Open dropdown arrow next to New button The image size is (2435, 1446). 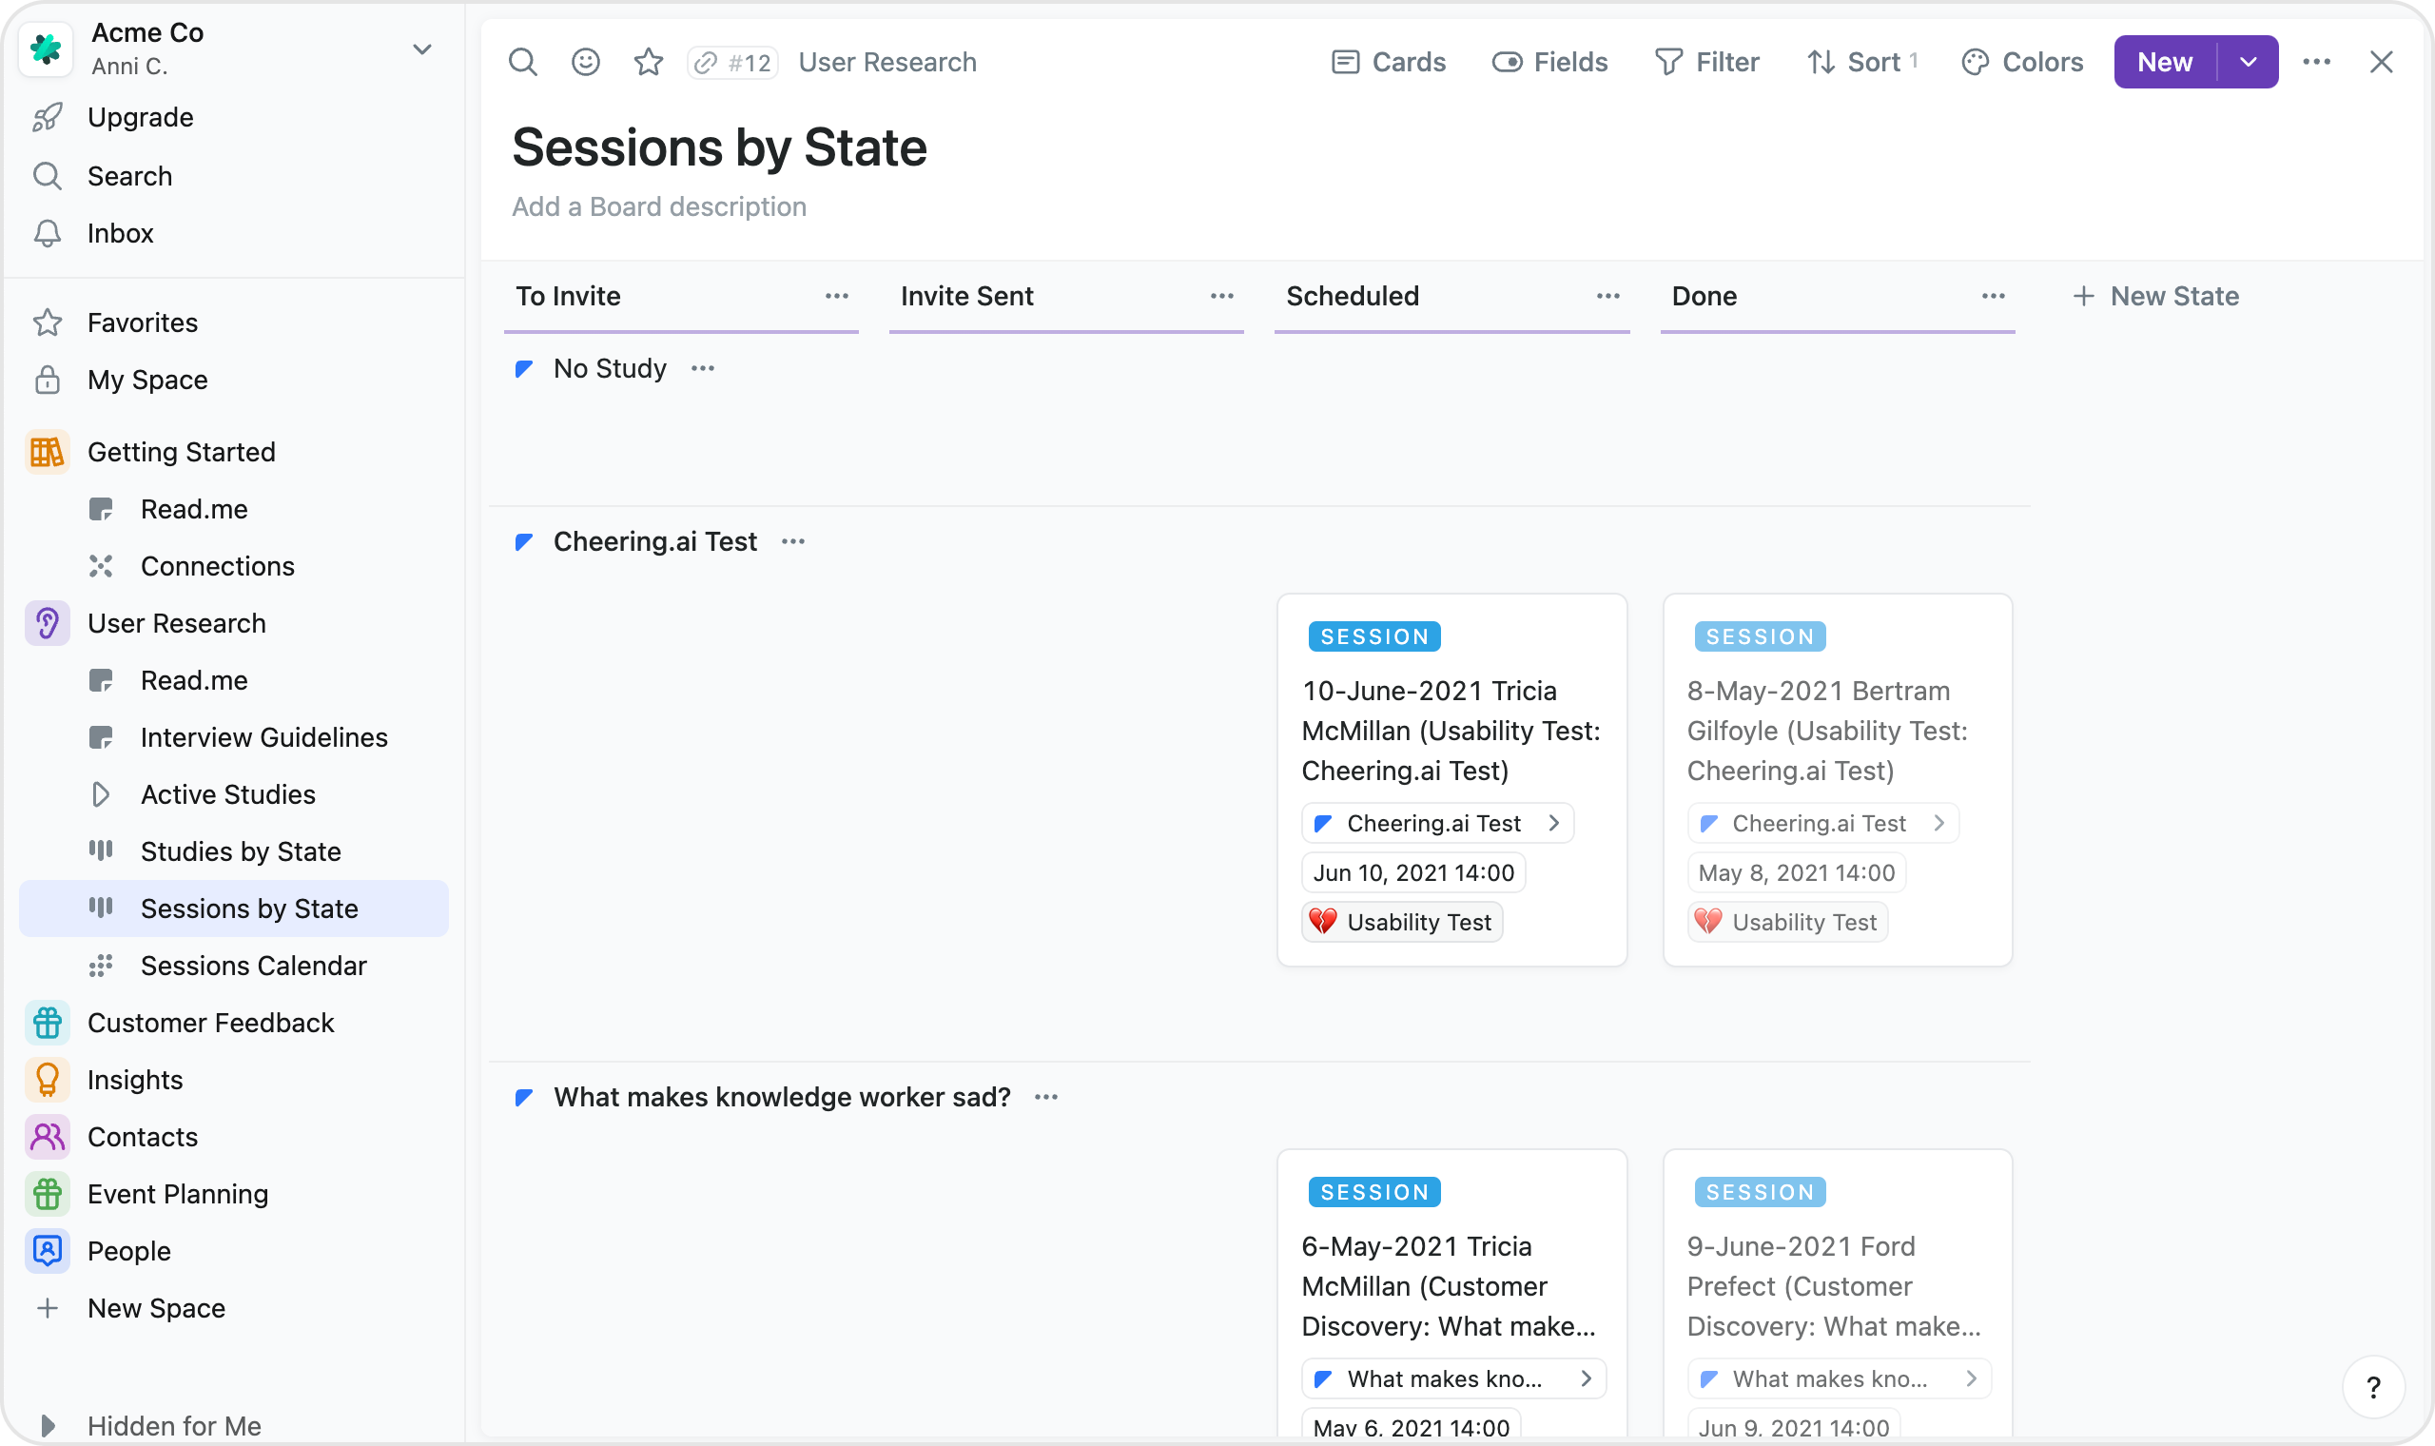tap(2248, 63)
